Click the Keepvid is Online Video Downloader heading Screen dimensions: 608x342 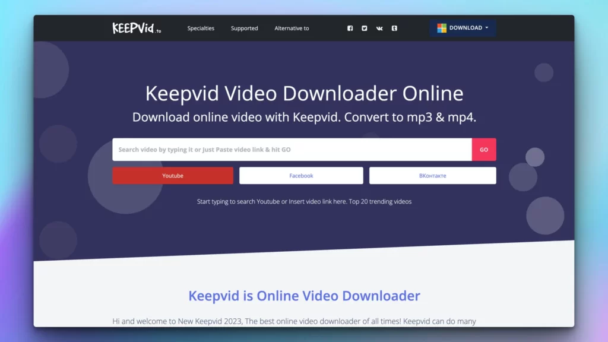point(305,296)
